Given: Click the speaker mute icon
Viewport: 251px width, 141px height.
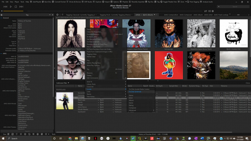Looking at the screenshot, I should (x=2, y=11).
